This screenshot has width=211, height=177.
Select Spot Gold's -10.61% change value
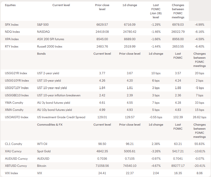(199, 151)
